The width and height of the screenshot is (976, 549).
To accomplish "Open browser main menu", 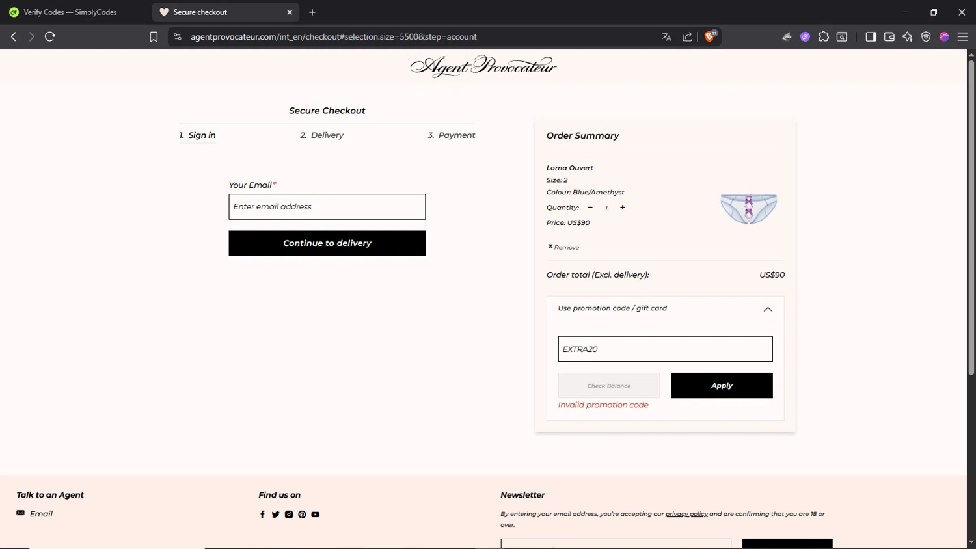I will [962, 37].
